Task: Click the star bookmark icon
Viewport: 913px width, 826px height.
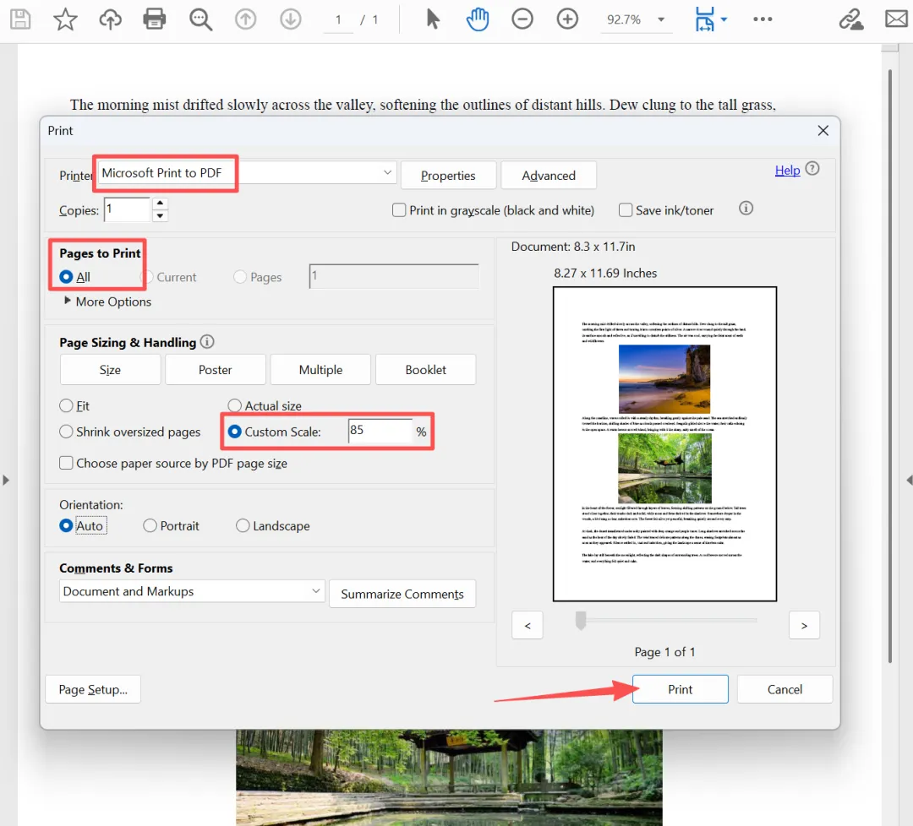Action: pos(65,19)
